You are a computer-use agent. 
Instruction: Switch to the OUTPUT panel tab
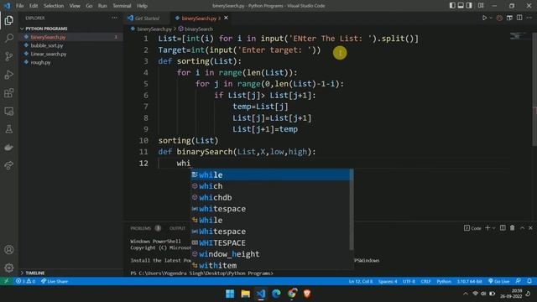point(177,228)
